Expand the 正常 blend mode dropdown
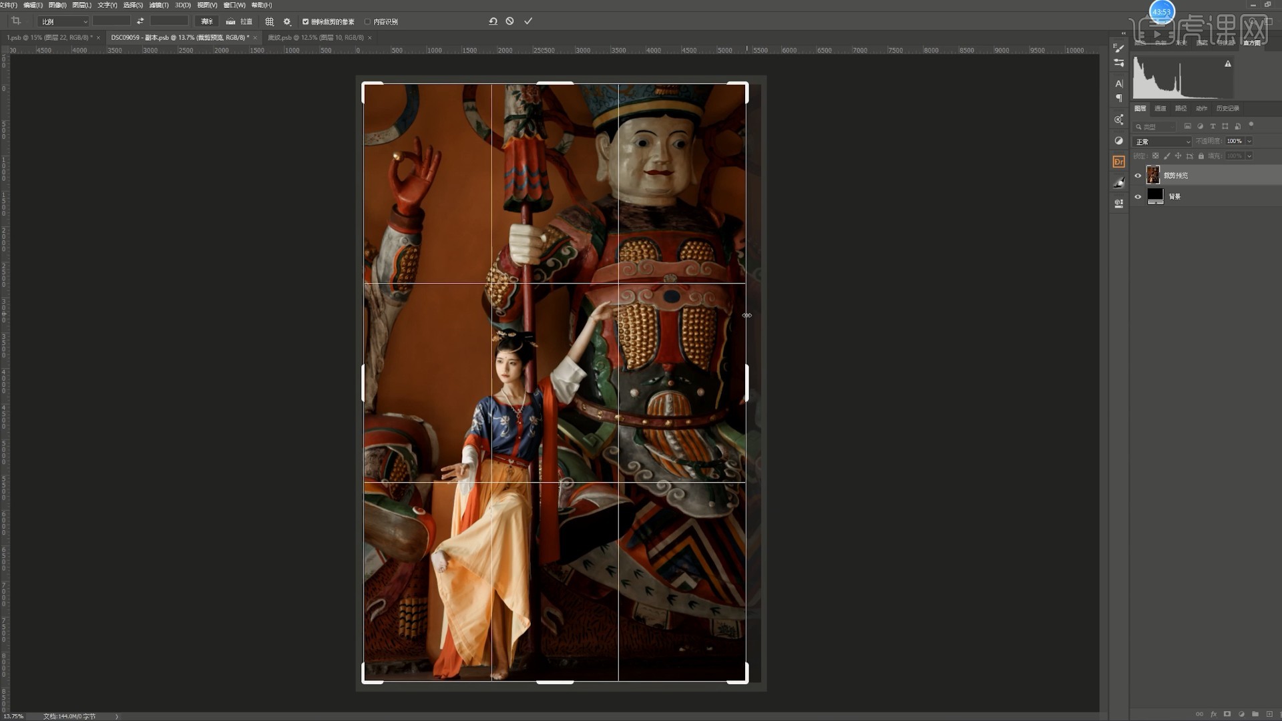The image size is (1282, 721). point(1162,142)
